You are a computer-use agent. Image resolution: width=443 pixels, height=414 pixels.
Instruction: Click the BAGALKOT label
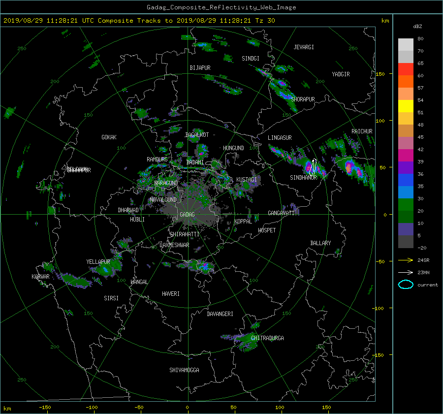pyautogui.click(x=197, y=135)
